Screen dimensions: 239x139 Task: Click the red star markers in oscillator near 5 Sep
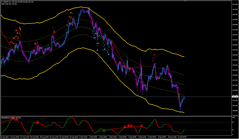129,126
